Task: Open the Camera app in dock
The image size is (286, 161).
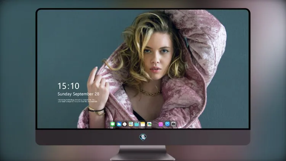Action: pyautogui.click(x=174, y=124)
